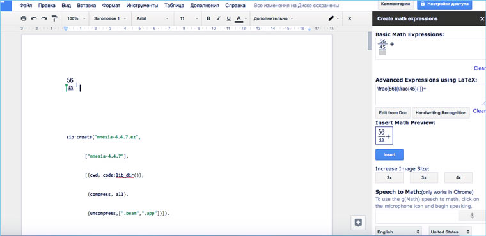Open the zoom 100% dropdown
This screenshot has width=486, height=236.
pyautogui.click(x=76, y=18)
